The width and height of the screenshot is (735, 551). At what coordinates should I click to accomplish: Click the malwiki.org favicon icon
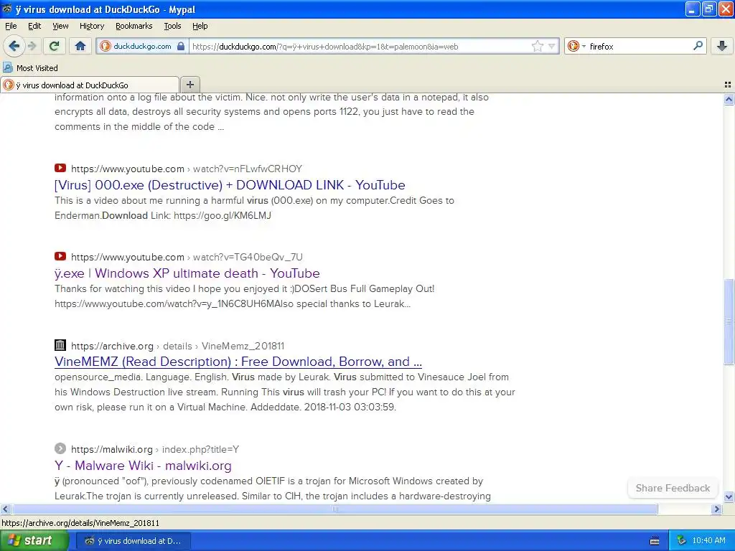tap(60, 448)
